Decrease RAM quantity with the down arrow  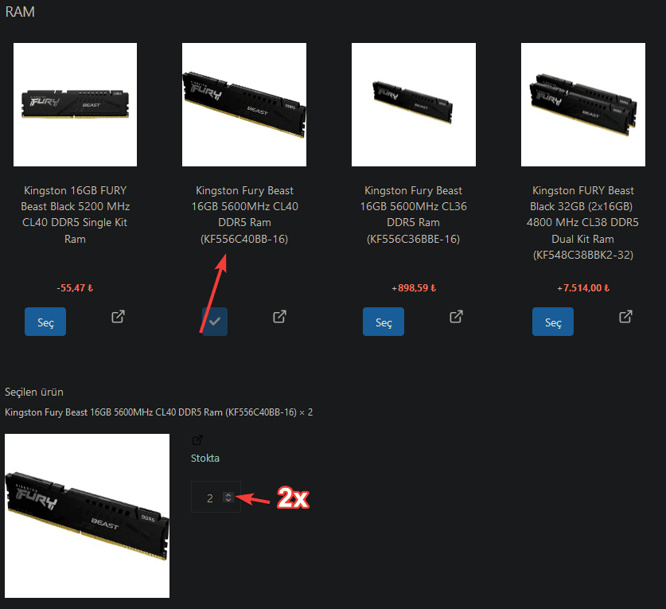[228, 500]
